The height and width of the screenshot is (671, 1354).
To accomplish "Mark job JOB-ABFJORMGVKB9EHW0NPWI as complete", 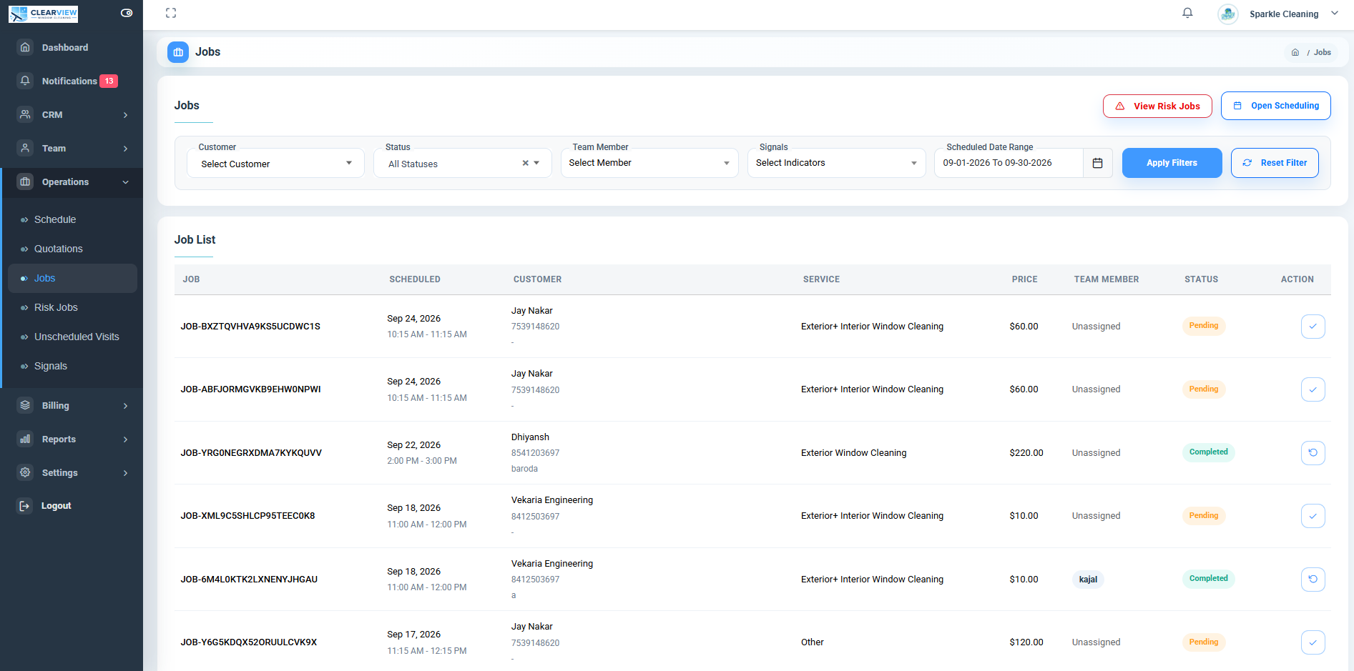I will (x=1313, y=389).
